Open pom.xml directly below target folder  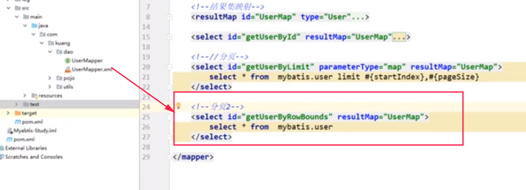32,122
